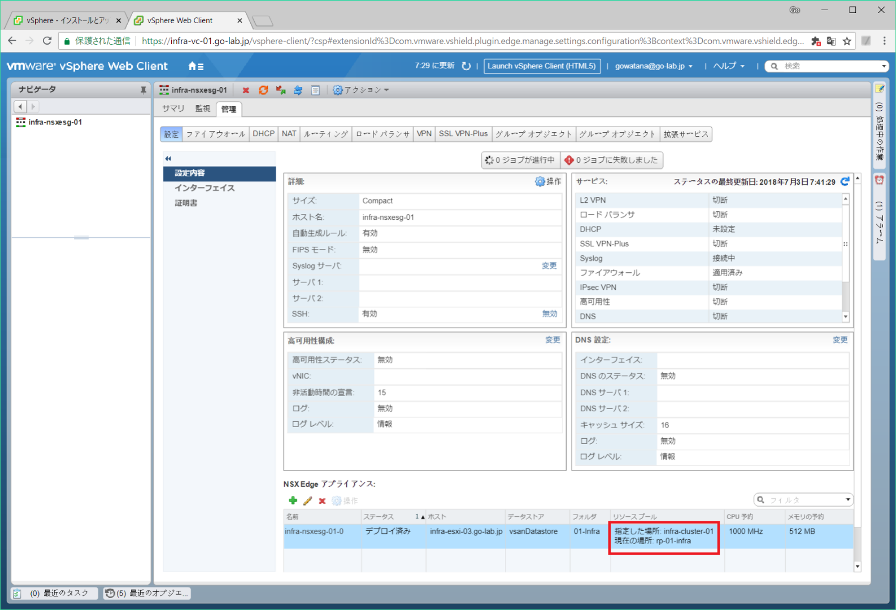
Task: Click the Google Translate extension icon
Action: 831,41
